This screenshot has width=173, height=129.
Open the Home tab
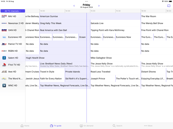coord(25,126)
